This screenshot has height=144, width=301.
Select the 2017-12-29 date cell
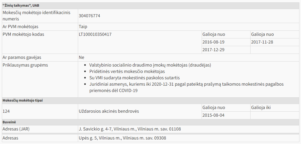click(213, 50)
